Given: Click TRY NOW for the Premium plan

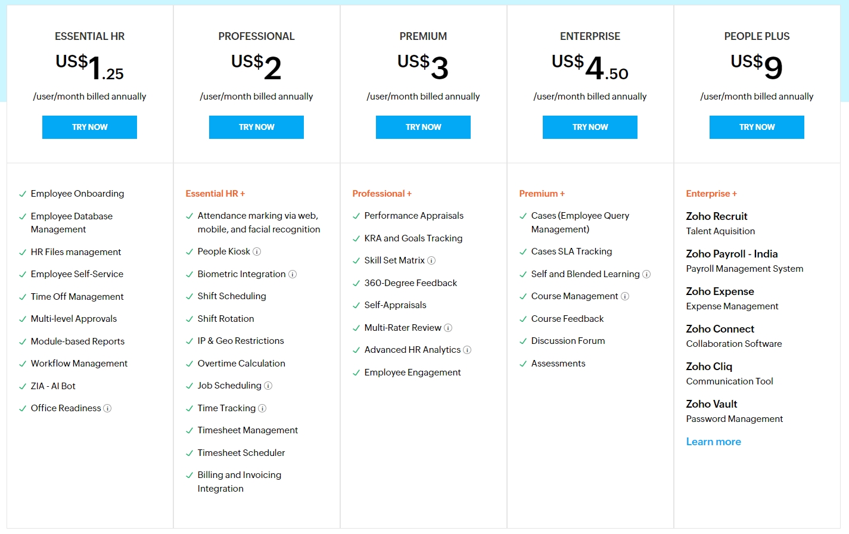Looking at the screenshot, I should click(x=423, y=127).
